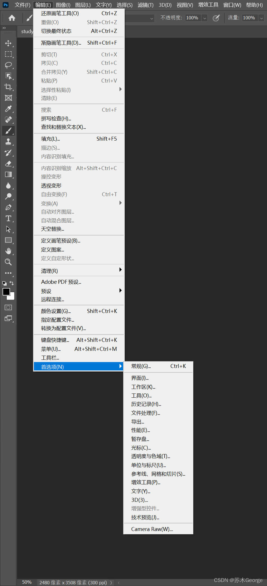Select the Path Selection tool
This screenshot has height=586, width=267.
click(8, 229)
